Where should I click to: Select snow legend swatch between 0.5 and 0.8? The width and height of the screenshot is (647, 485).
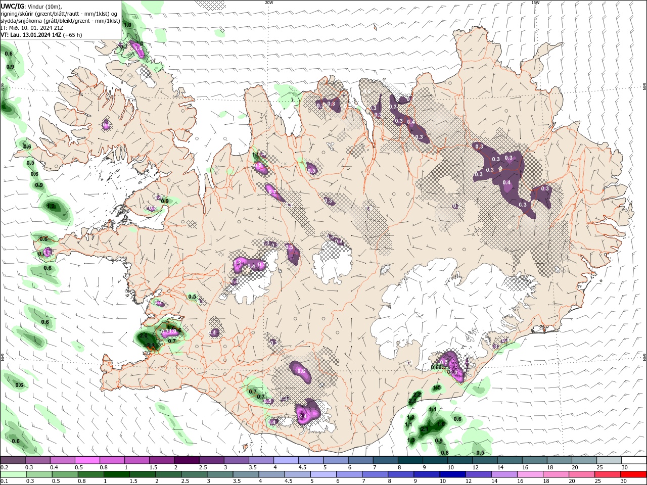pos(87,460)
